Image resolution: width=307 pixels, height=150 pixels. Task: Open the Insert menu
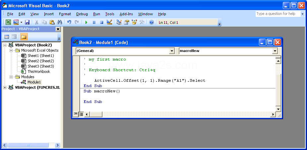[x=49, y=14]
